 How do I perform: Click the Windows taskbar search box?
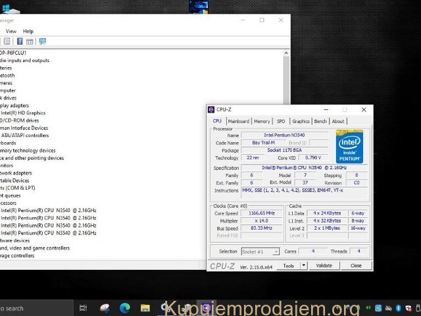point(26,307)
